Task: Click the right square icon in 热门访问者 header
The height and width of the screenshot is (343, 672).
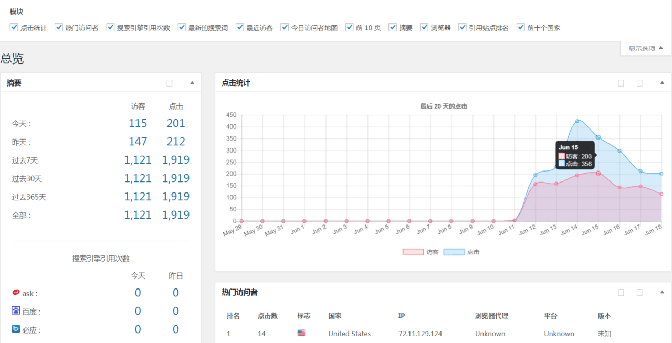Action: (x=639, y=292)
